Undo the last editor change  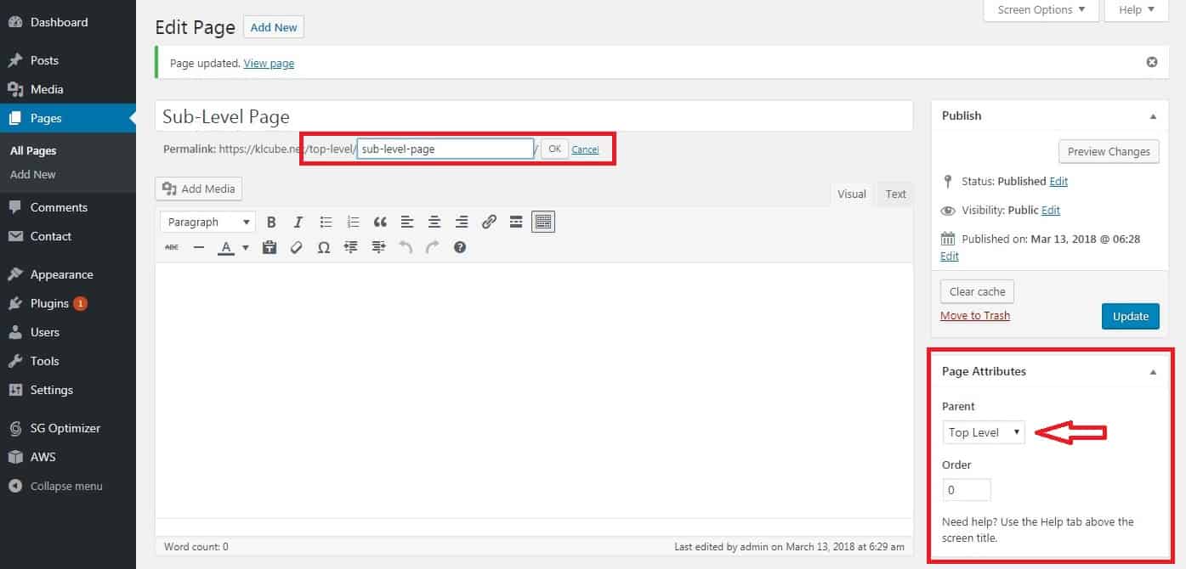tap(406, 247)
